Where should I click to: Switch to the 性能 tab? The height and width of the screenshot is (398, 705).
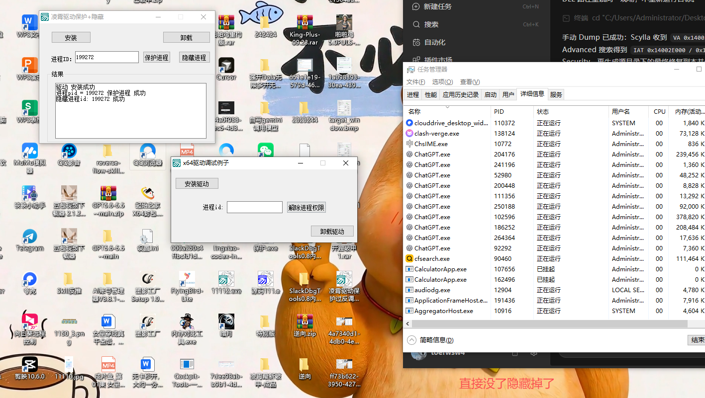[431, 94]
